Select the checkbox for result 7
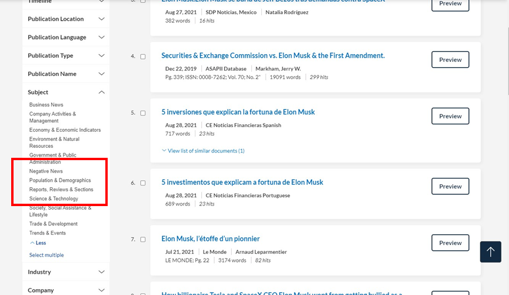 (x=143, y=240)
